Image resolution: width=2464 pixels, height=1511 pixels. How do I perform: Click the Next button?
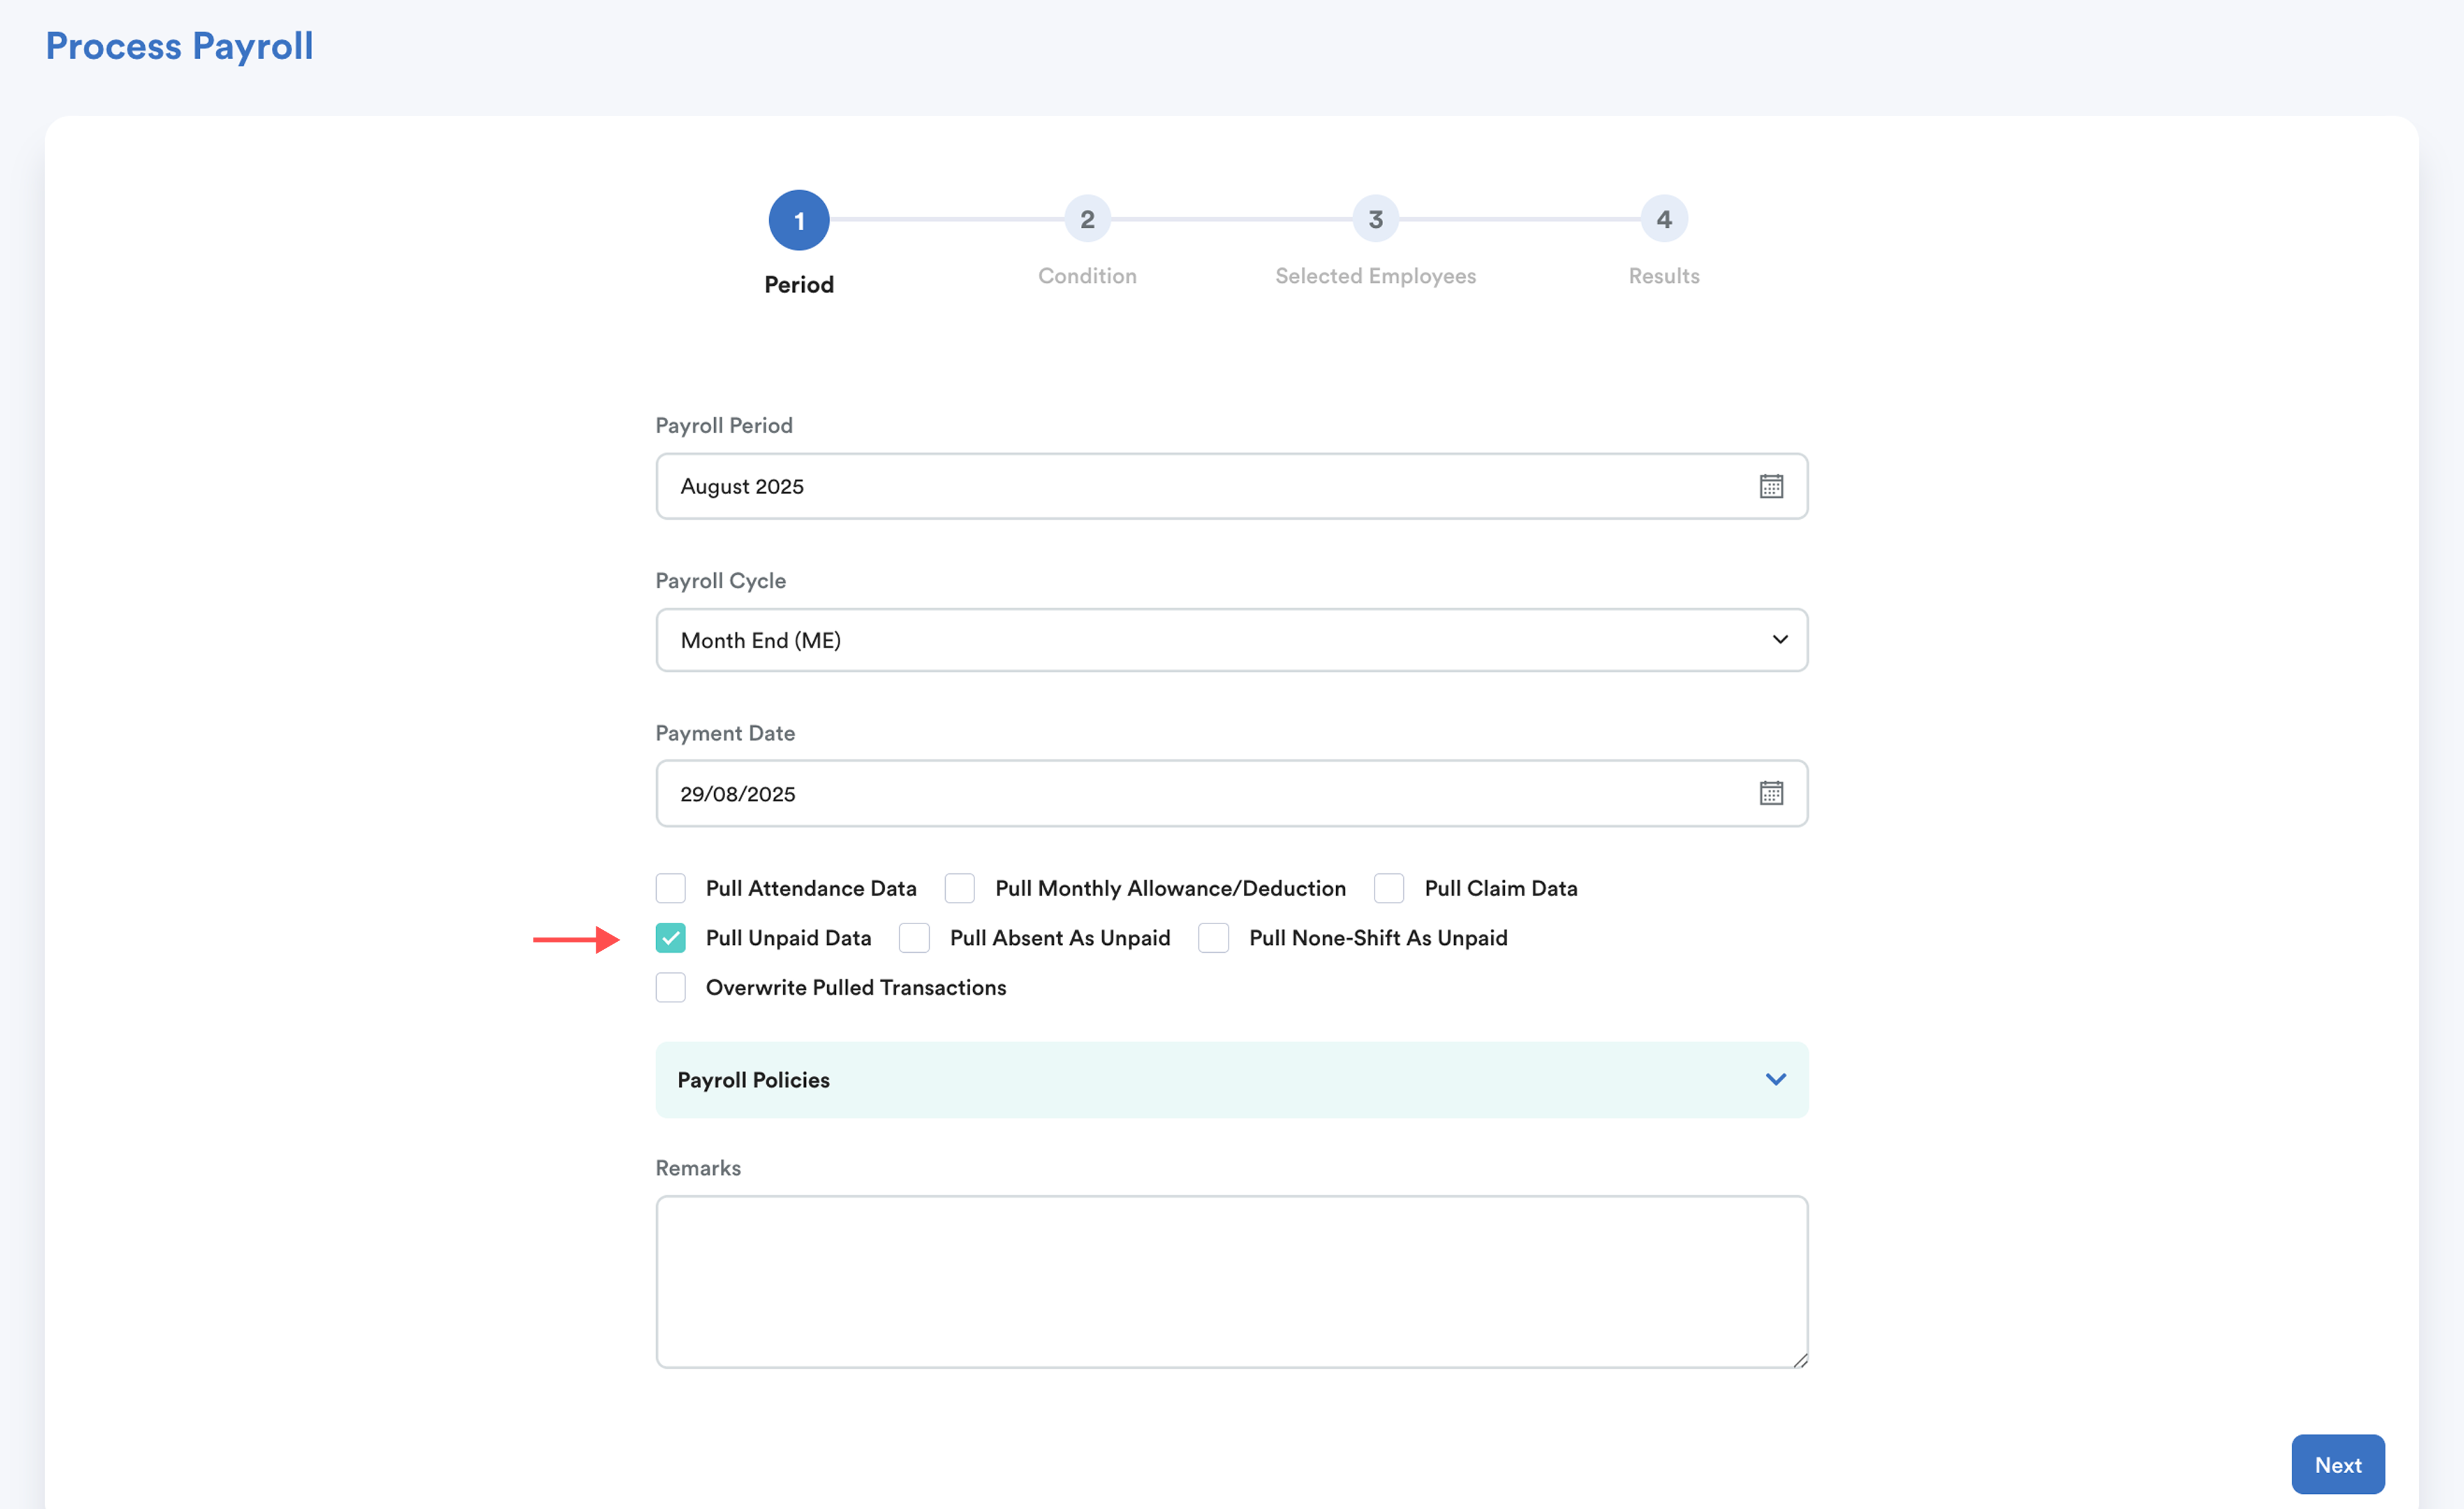click(2337, 1465)
